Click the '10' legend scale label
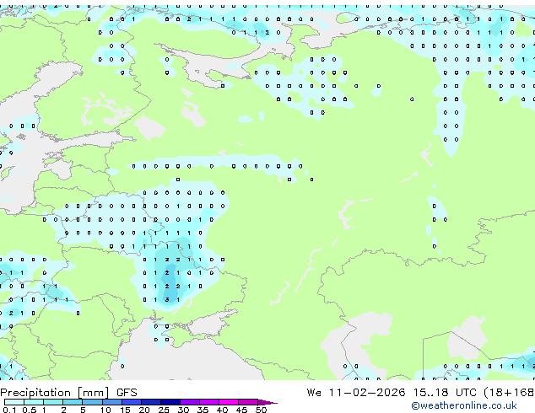 105,410
